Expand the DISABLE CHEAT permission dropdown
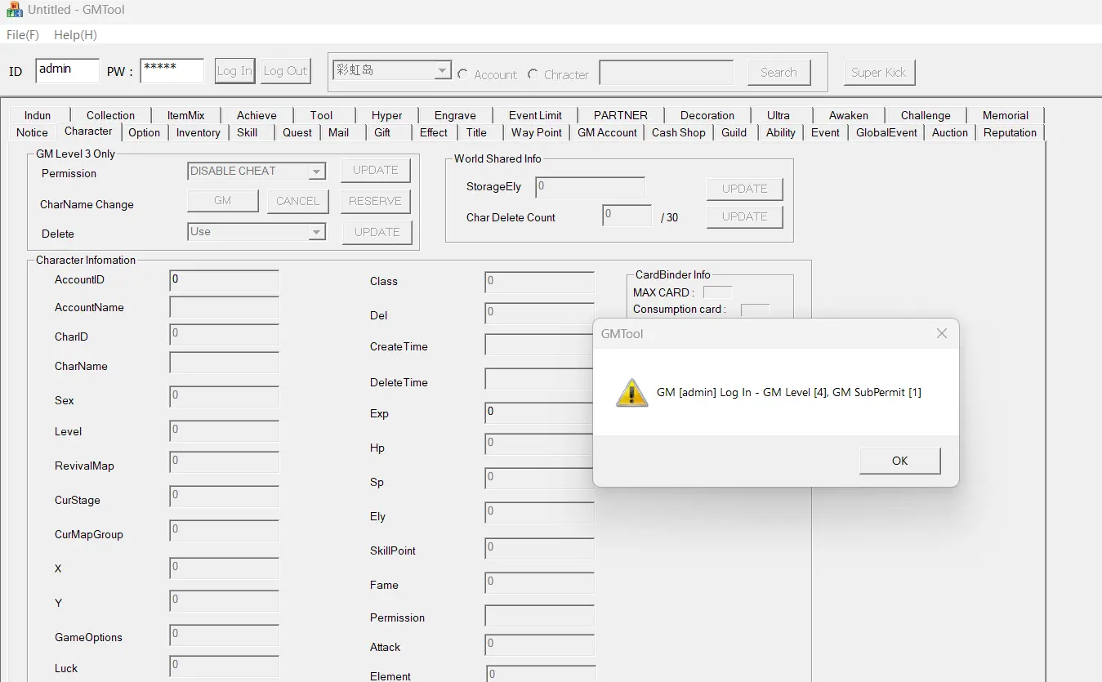Viewport: 1102px width, 682px height. (x=317, y=172)
